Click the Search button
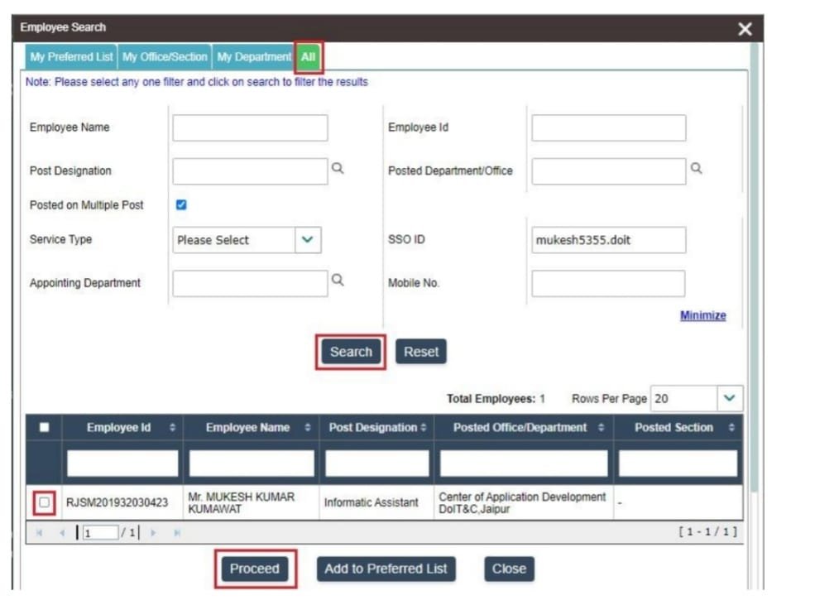815x605 pixels. 351,352
